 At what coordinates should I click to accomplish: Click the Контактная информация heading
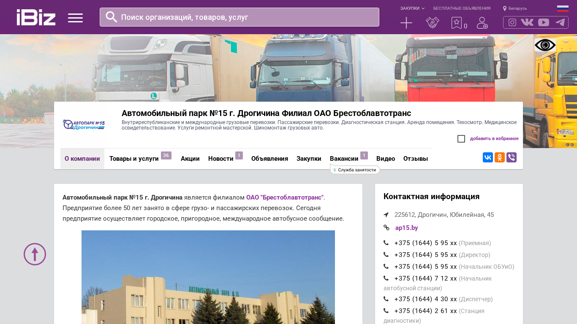point(431,197)
